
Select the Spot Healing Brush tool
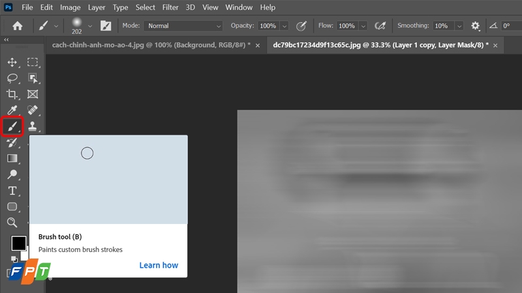click(x=33, y=110)
